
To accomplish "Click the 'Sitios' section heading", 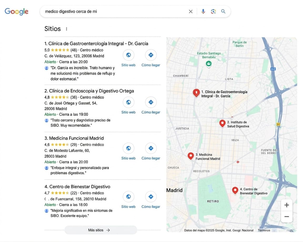I will point(53,29).
